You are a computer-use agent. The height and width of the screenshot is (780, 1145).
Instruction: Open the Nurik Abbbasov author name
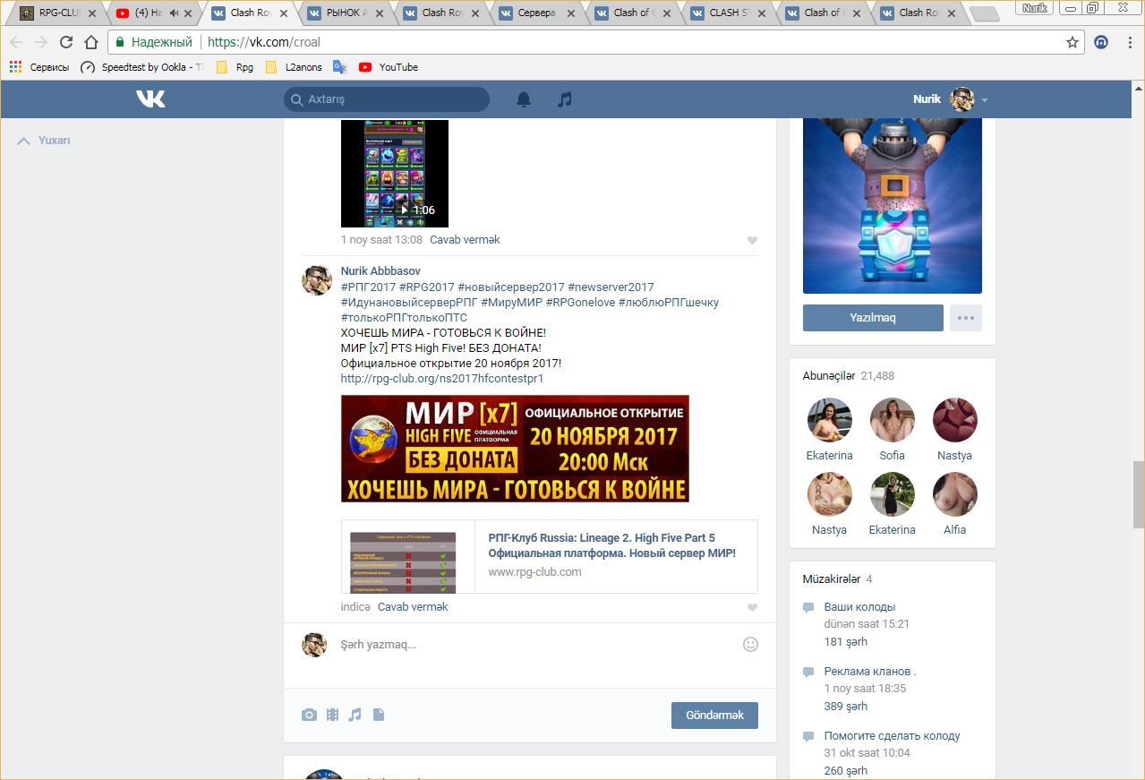click(x=380, y=271)
